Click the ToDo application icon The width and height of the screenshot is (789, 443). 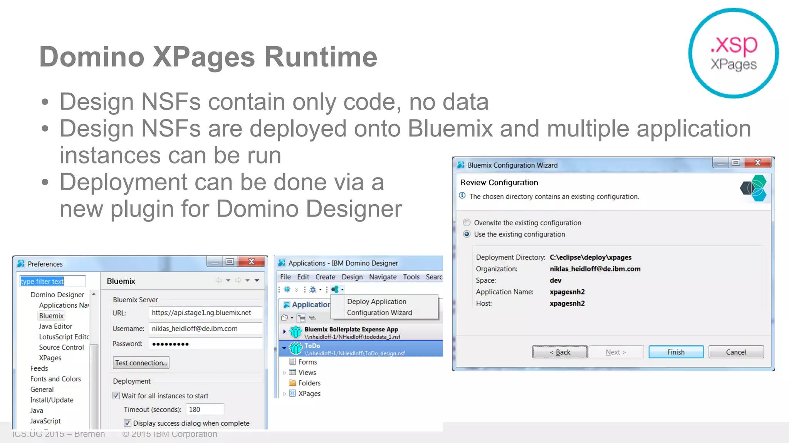295,348
